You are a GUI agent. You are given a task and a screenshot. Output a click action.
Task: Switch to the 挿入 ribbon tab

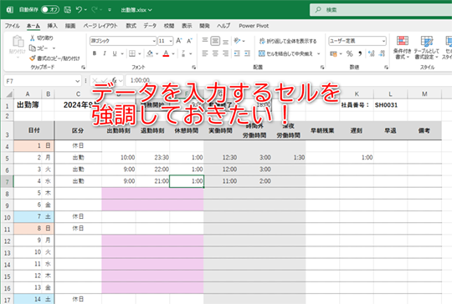point(52,26)
